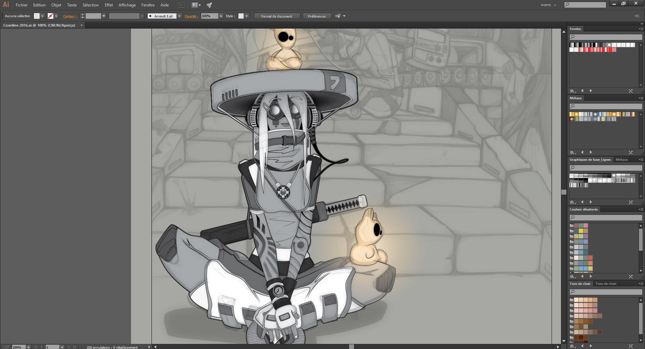
Task: Open the control bar options menu icon
Action: (x=637, y=16)
